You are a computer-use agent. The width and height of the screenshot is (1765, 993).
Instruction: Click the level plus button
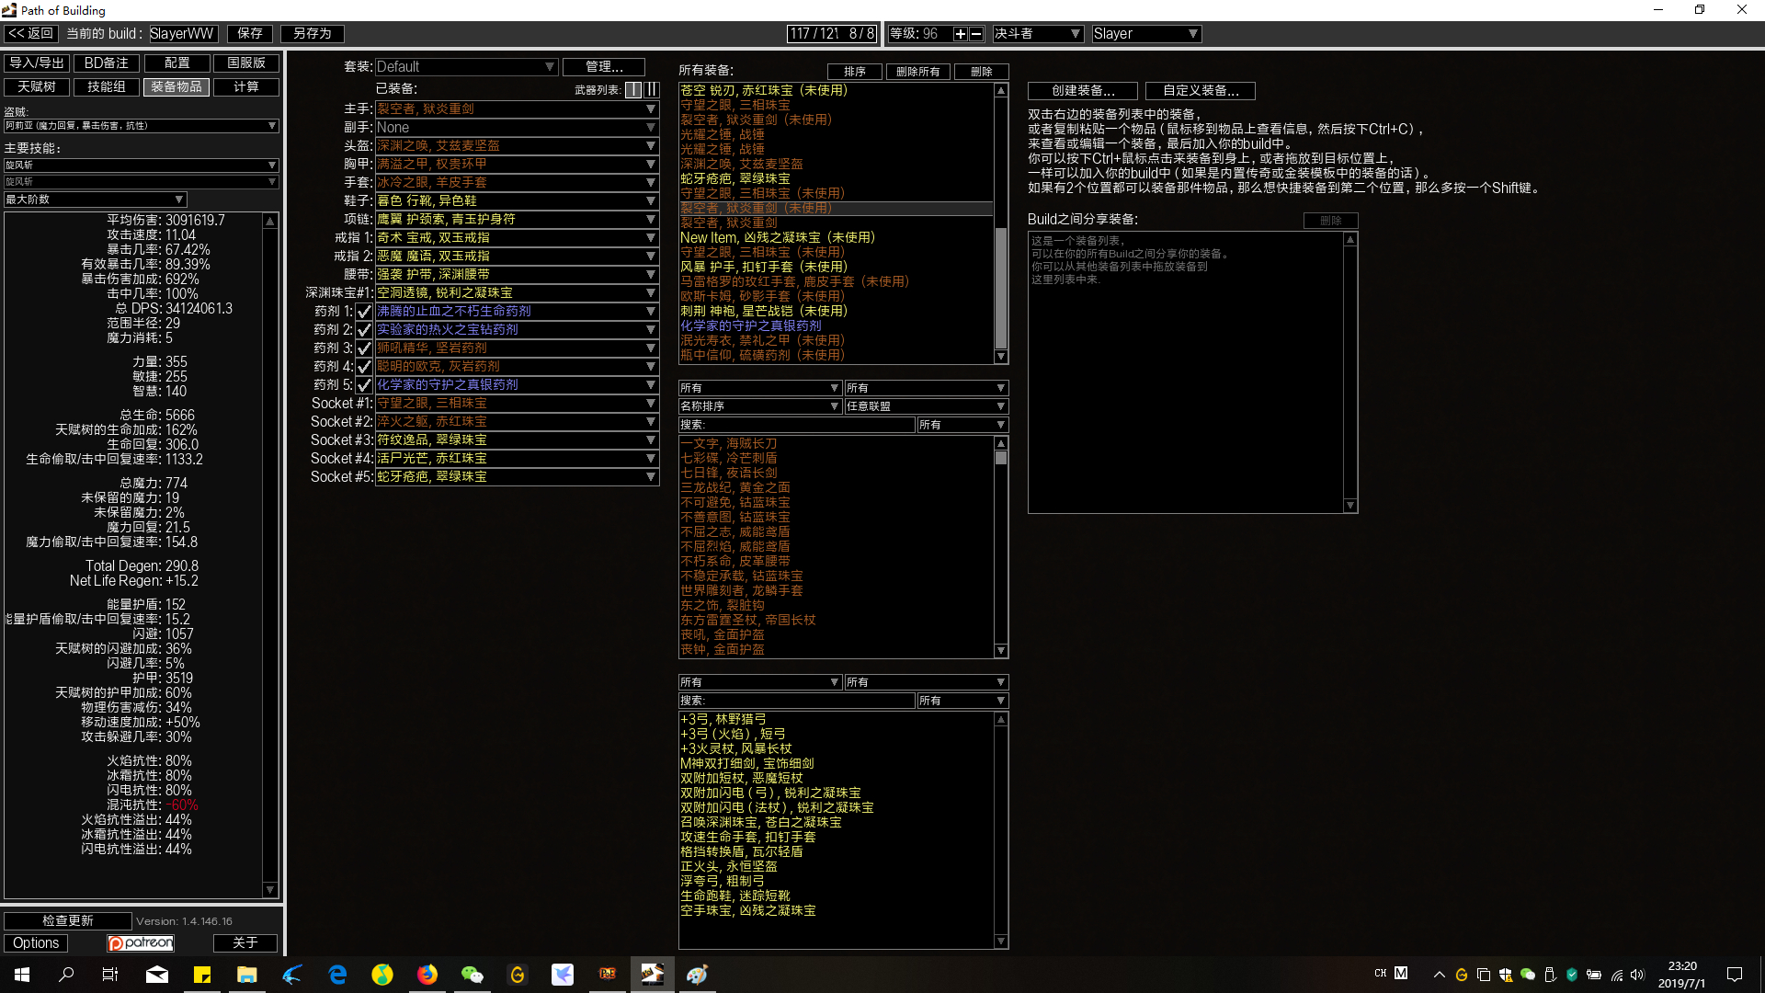(x=960, y=34)
